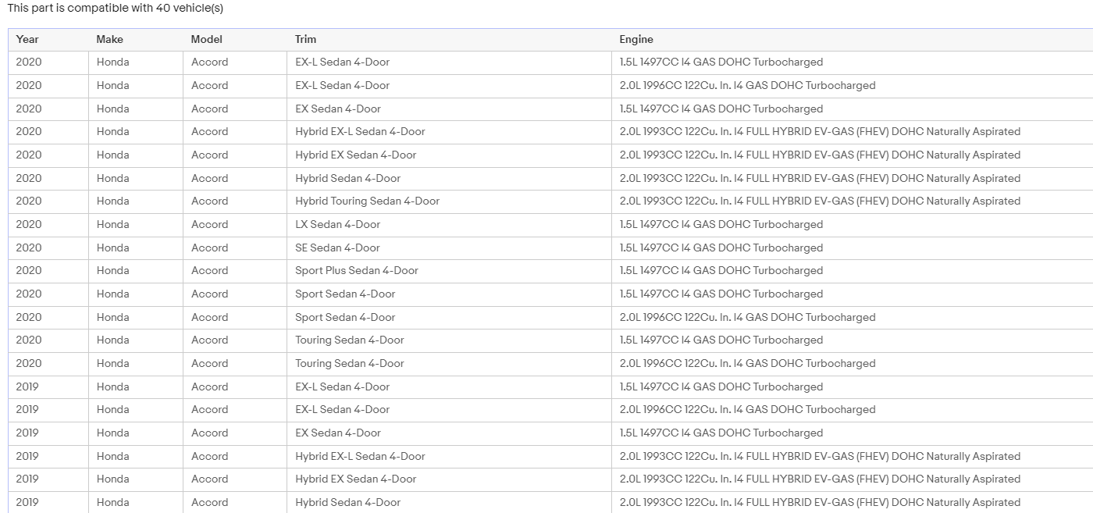Select the 2.0L 1996CC engine cell for 2020 Sport Sedan
The height and width of the screenshot is (513, 1093).
(x=853, y=318)
